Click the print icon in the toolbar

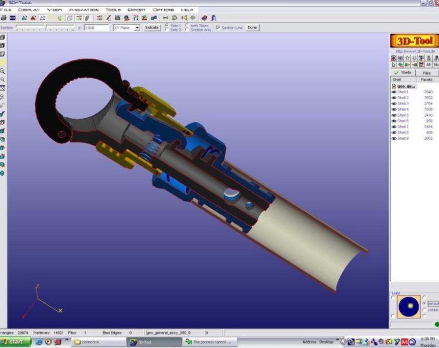click(3, 18)
